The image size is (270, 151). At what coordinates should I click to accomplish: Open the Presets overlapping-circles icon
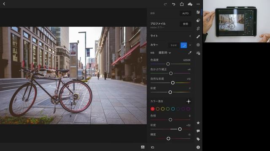click(x=198, y=21)
